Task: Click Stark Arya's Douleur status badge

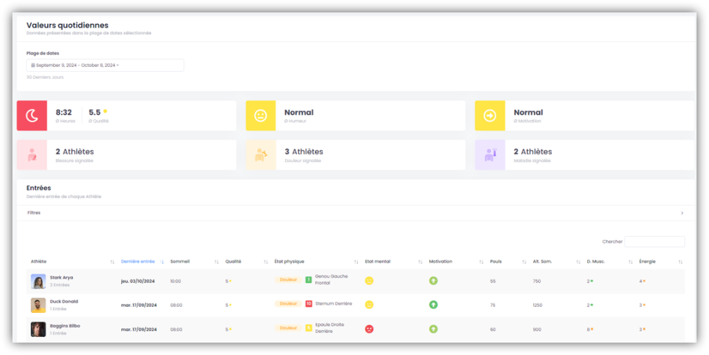Action: coord(288,280)
